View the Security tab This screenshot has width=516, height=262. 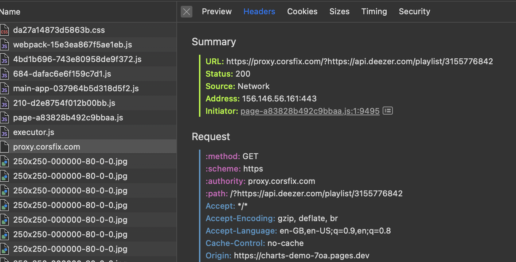point(414,12)
